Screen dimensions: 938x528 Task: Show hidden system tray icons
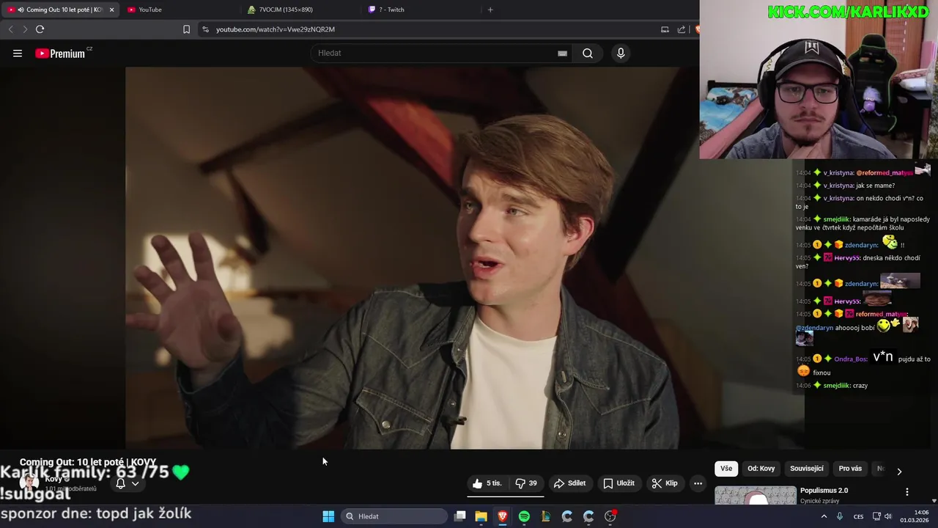(824, 516)
